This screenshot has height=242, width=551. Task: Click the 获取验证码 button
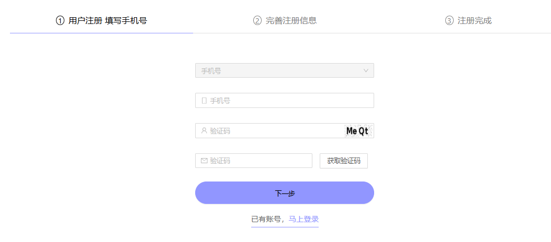[344, 161]
